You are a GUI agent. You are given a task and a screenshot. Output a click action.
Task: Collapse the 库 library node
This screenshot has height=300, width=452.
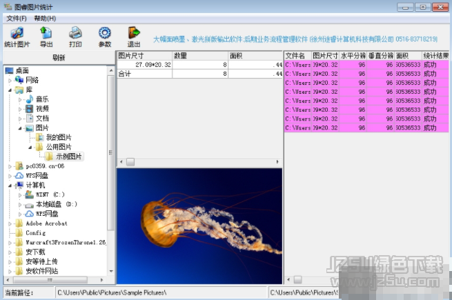point(10,90)
